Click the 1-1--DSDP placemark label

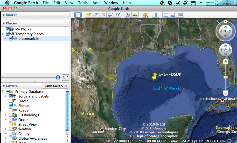pyautogui.click(x=170, y=74)
